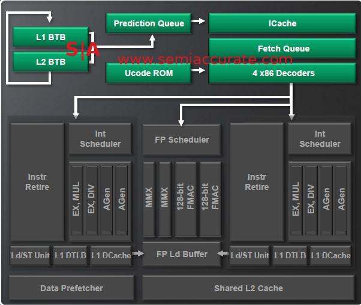361x305 pixels.
Task: Select the left core's Int Scheduler
Action: coord(100,139)
